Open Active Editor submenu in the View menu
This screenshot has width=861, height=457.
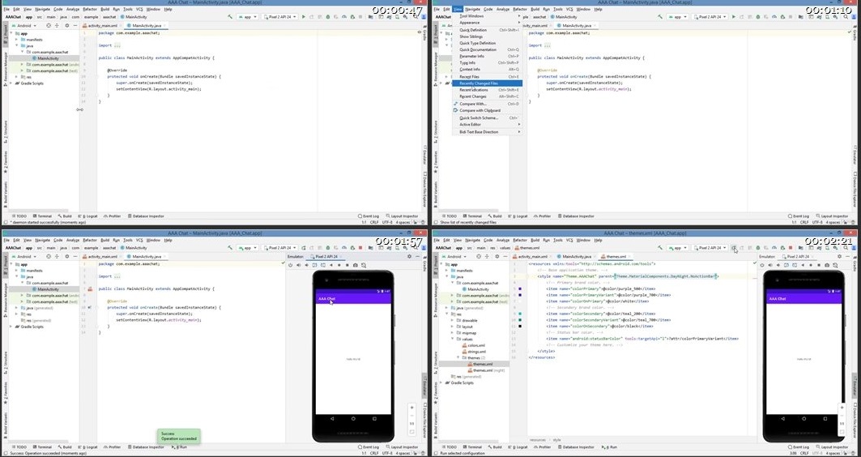pyautogui.click(x=487, y=125)
